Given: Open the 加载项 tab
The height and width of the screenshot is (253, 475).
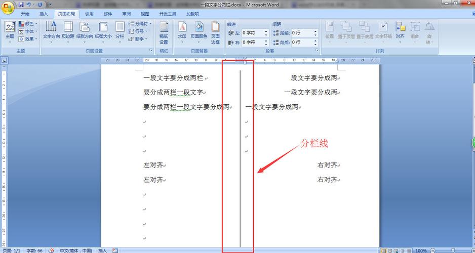Looking at the screenshot, I should (192, 14).
